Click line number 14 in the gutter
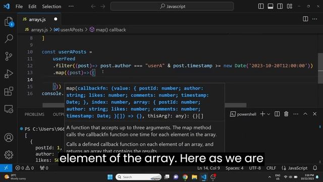Image resolution: width=323 pixels, height=182 pixels. coord(30,80)
